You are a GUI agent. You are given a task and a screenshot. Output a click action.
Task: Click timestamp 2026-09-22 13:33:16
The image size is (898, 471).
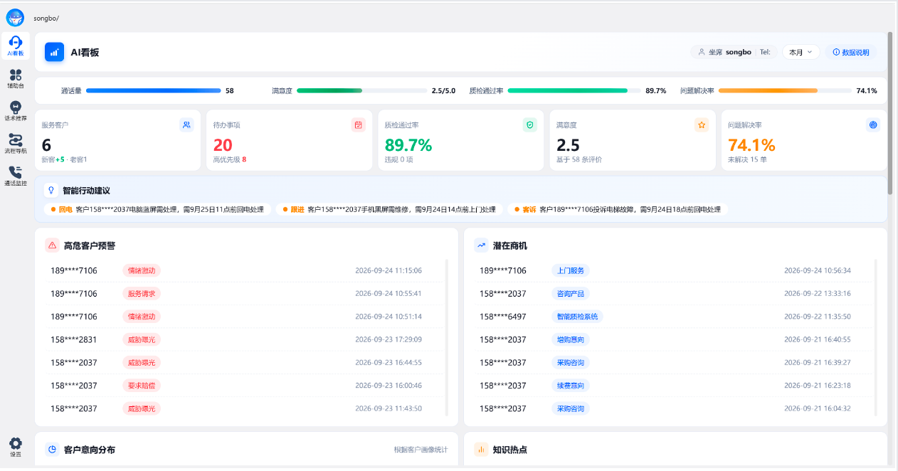click(818, 294)
